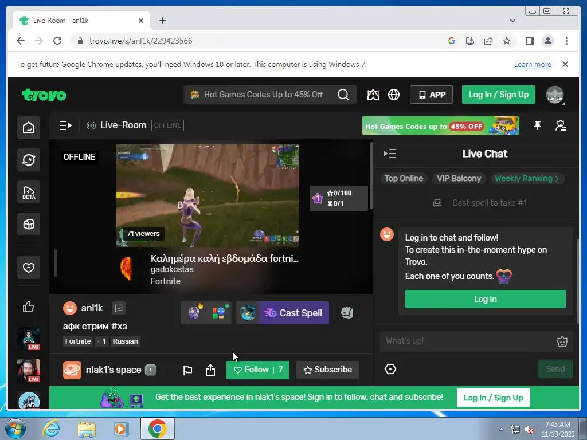Open the heart Following icon in sidebar
The width and height of the screenshot is (587, 440).
pos(29,268)
